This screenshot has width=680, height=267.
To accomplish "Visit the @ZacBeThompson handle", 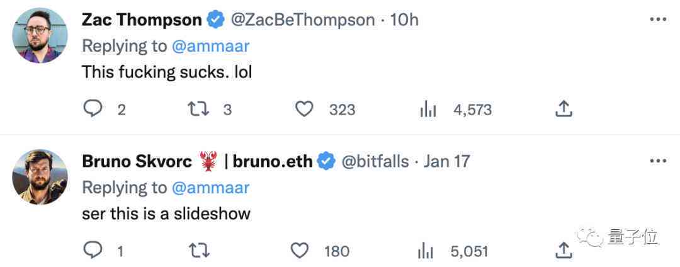I will click(302, 20).
